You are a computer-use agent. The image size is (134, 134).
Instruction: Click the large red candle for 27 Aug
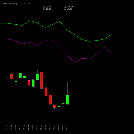point(42,80)
